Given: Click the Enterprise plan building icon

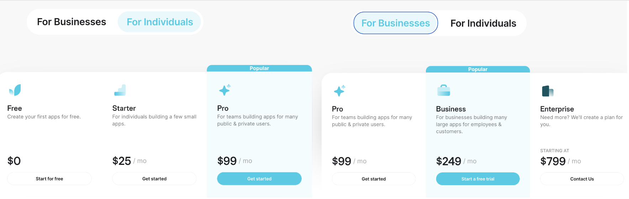Looking at the screenshot, I should click(x=548, y=91).
